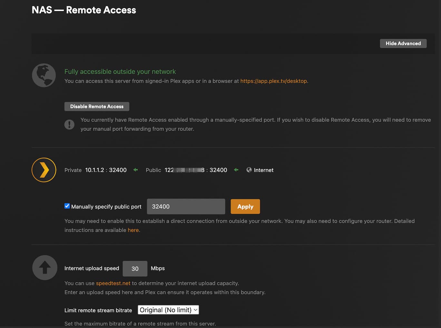Click the private address 10.1.1.2 : 32400
Screen dimensions: 441x328
[106, 170]
